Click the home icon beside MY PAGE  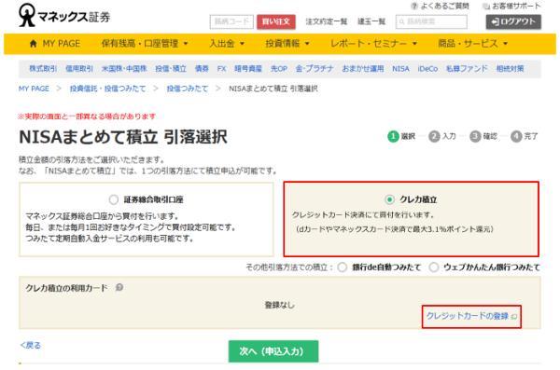(x=34, y=44)
